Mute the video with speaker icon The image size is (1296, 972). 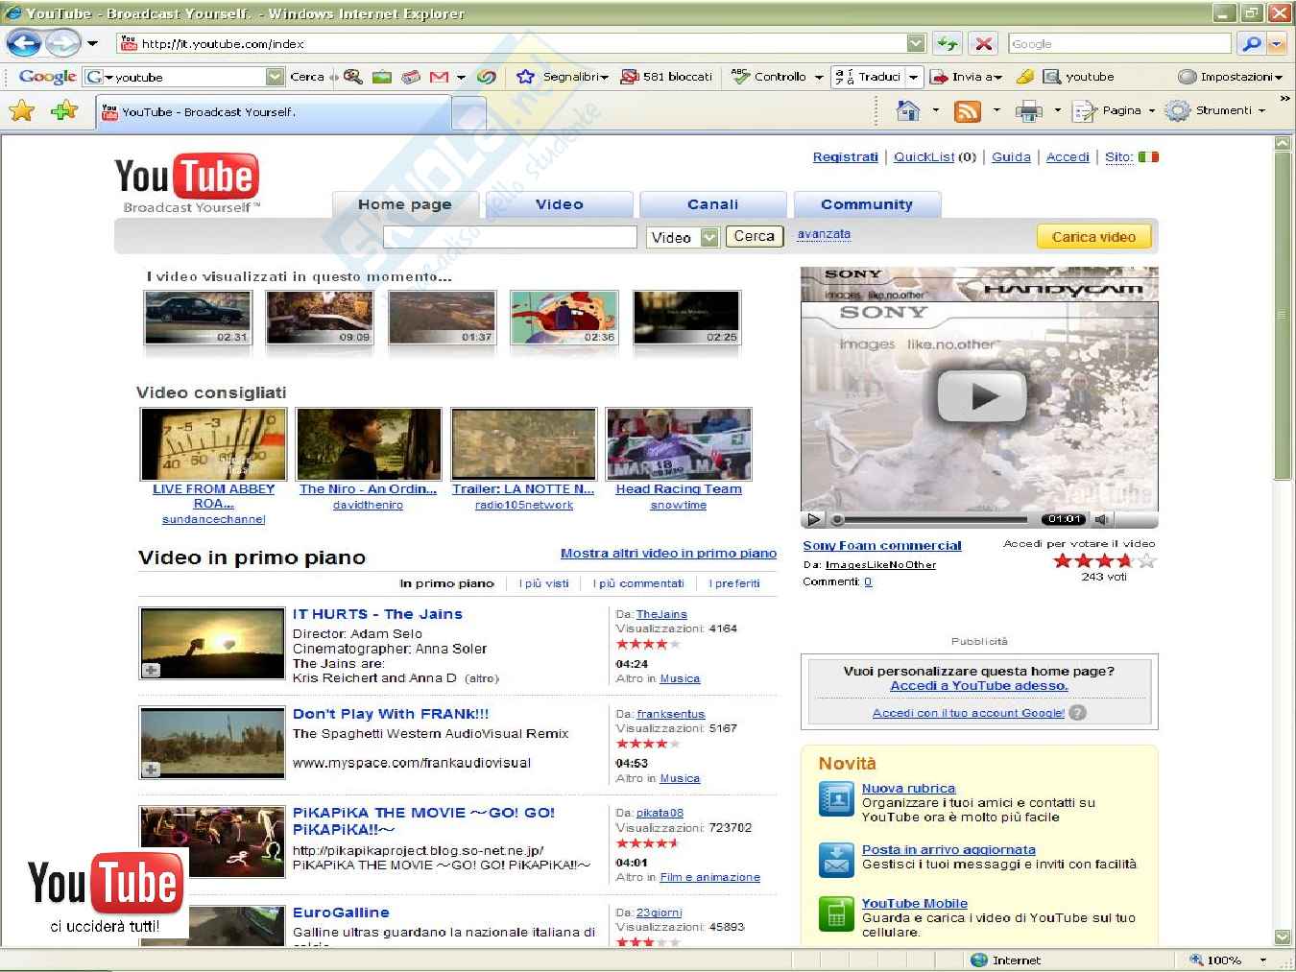tap(1102, 519)
